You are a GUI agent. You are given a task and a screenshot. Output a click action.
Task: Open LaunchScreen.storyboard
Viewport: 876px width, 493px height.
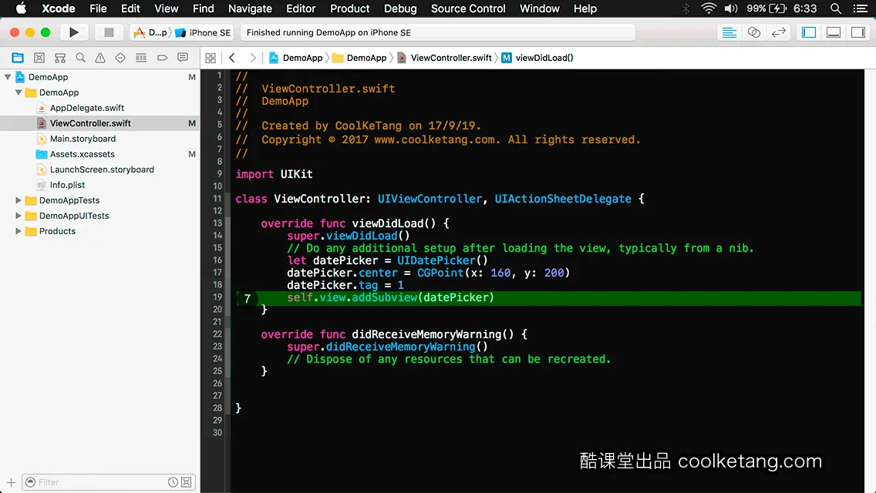(102, 169)
